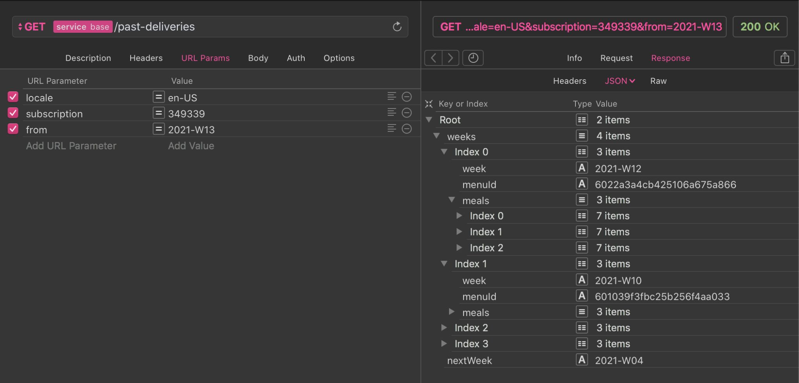Select the URL Params tab
The height and width of the screenshot is (383, 799).
tap(205, 58)
